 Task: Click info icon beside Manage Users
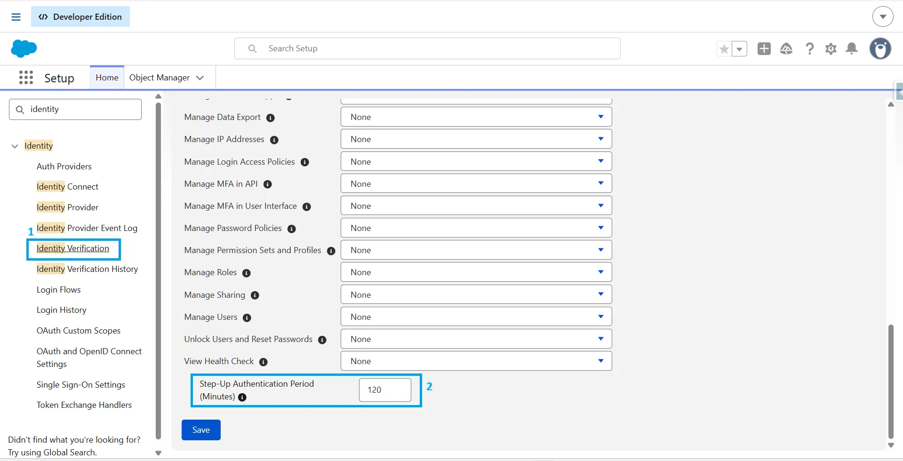pyautogui.click(x=247, y=318)
